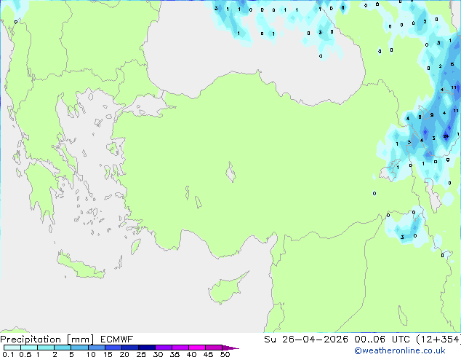The width and height of the screenshot is (461, 357).
Task: Click the '35' legend scale label
Action: point(175,354)
